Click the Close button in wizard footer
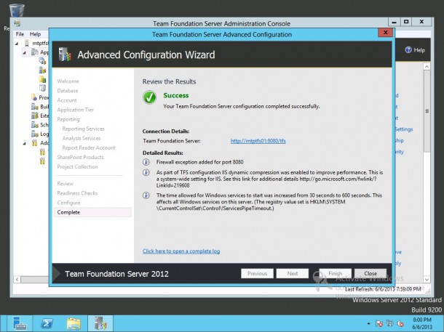444x332 pixels. [x=370, y=273]
